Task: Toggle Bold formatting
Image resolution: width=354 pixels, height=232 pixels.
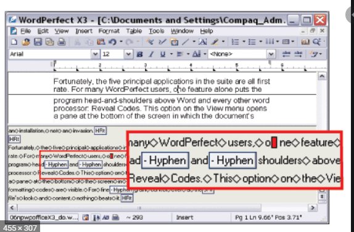Action: tap(139, 54)
